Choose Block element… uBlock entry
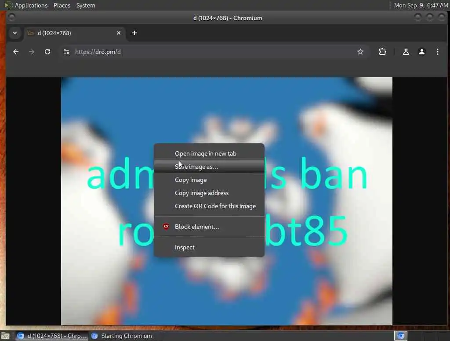The width and height of the screenshot is (450, 341). point(209,227)
